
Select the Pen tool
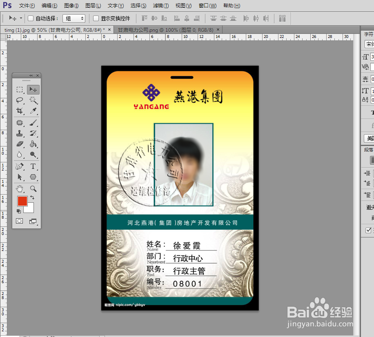(20, 166)
